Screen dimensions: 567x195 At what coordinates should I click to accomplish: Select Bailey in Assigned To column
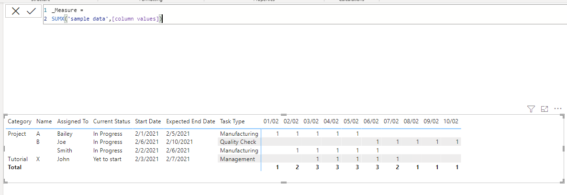pyautogui.click(x=65, y=134)
